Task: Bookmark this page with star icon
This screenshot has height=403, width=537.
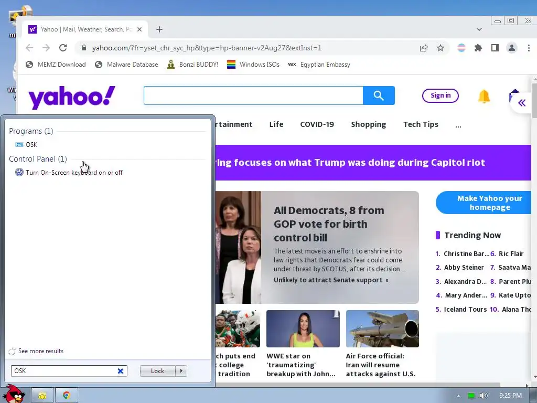Action: coord(441,48)
